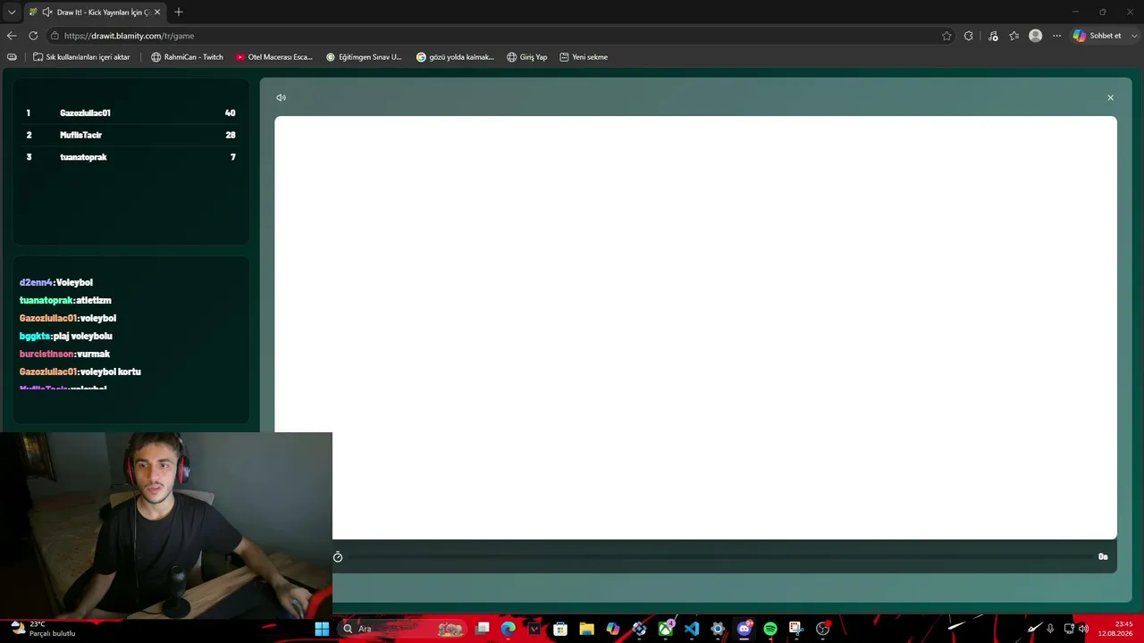This screenshot has height=643, width=1144.
Task: Click the white drawing canvas
Action: pyautogui.click(x=695, y=328)
